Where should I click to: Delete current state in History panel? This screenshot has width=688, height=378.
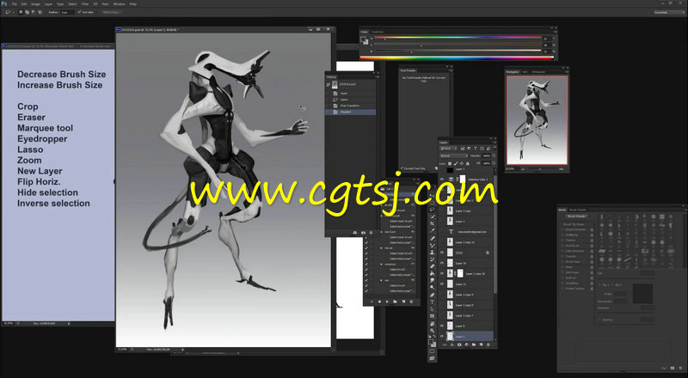[x=372, y=233]
